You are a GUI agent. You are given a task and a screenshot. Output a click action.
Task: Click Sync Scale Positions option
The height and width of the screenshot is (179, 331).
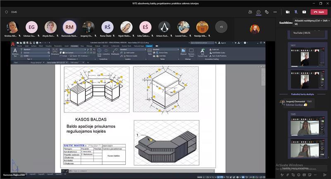pos(218,56)
